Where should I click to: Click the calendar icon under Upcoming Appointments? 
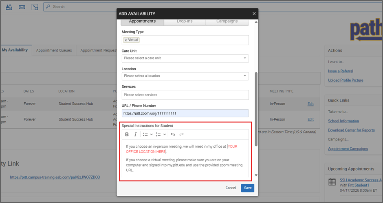tap(332, 182)
